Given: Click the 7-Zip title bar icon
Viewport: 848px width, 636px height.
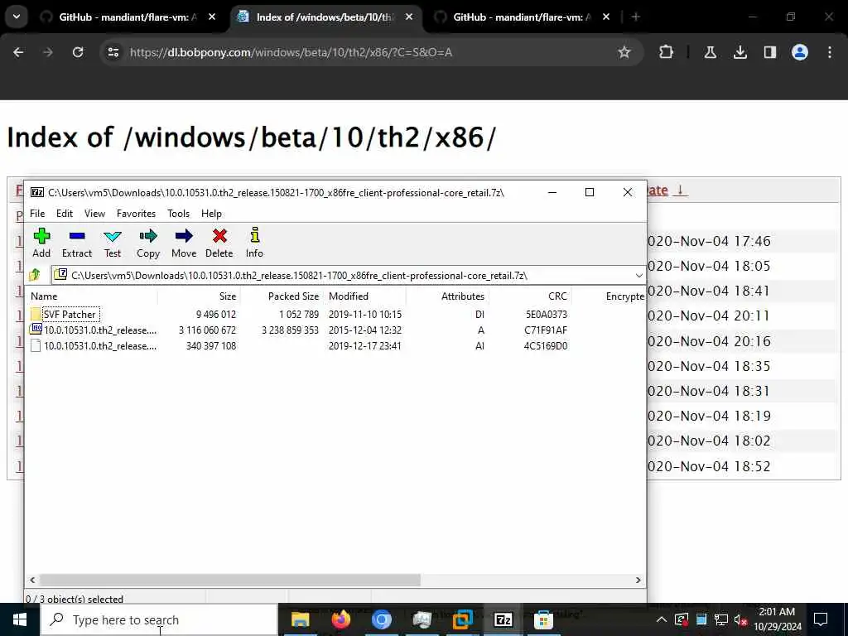Looking at the screenshot, I should pos(36,192).
